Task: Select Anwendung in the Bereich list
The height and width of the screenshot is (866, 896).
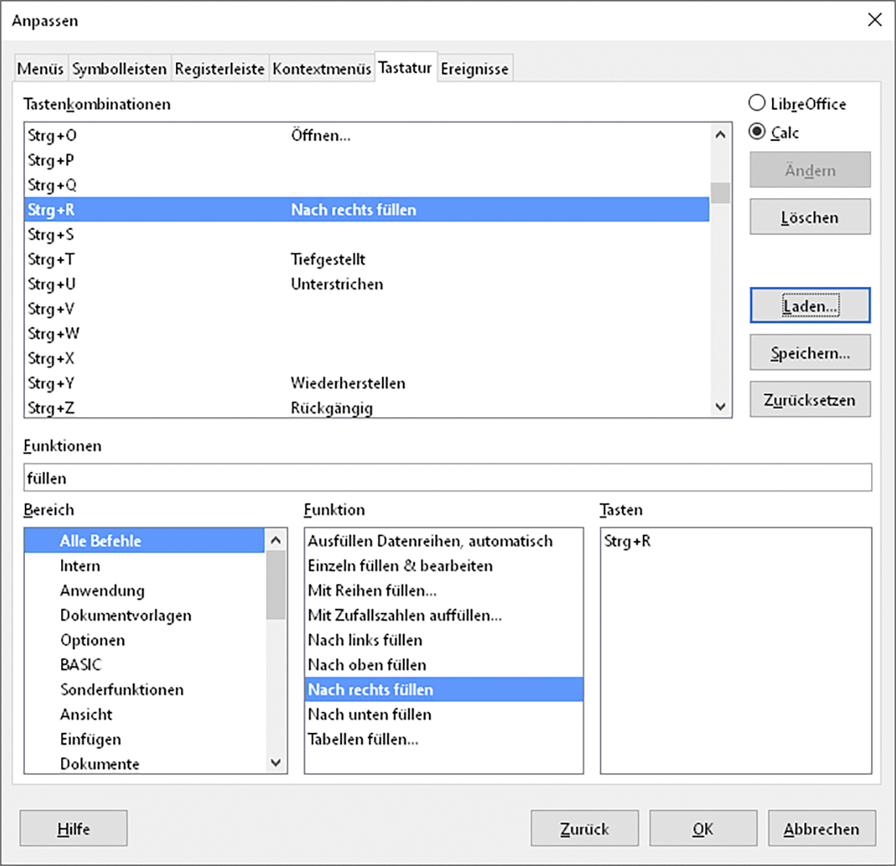Action: pyautogui.click(x=145, y=590)
